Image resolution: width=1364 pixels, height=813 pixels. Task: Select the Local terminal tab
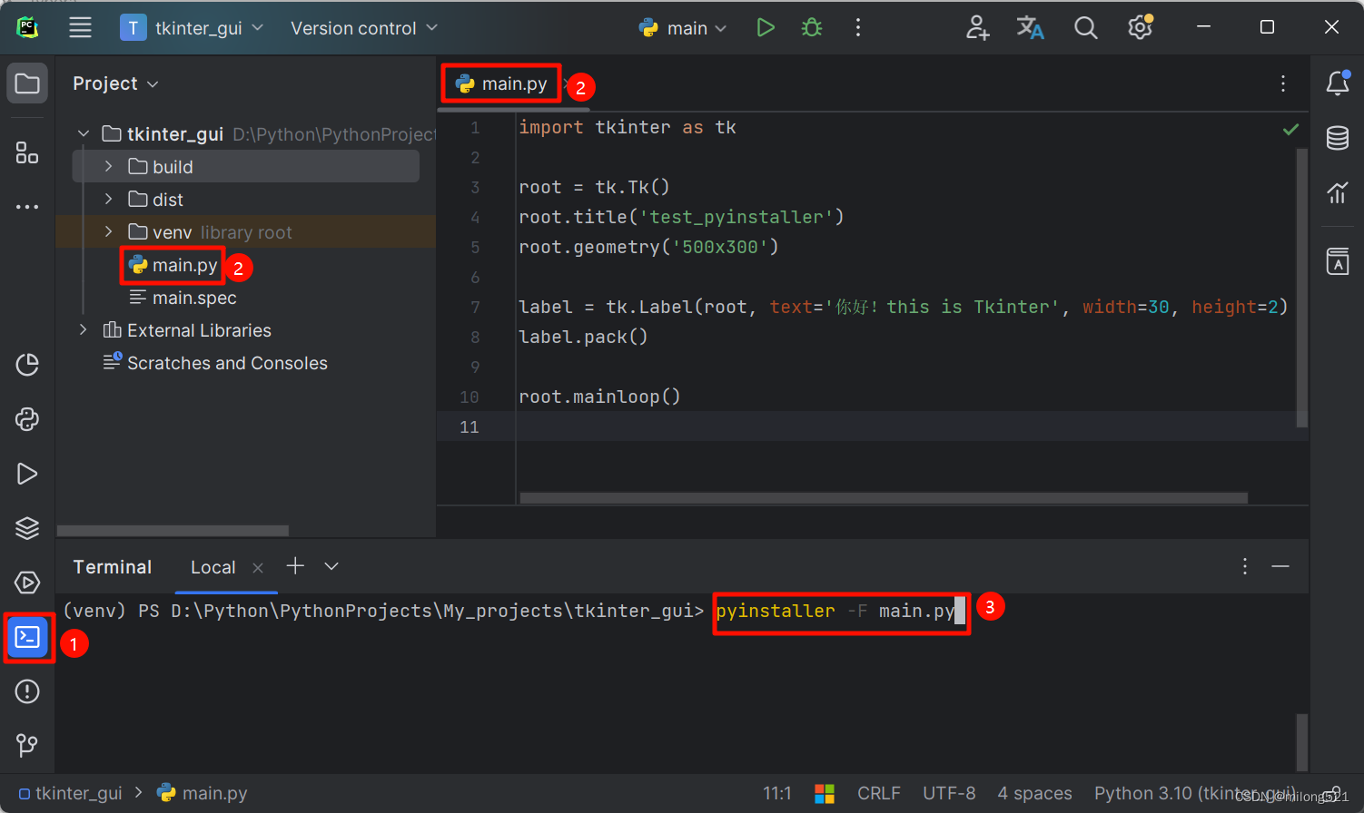coord(213,567)
